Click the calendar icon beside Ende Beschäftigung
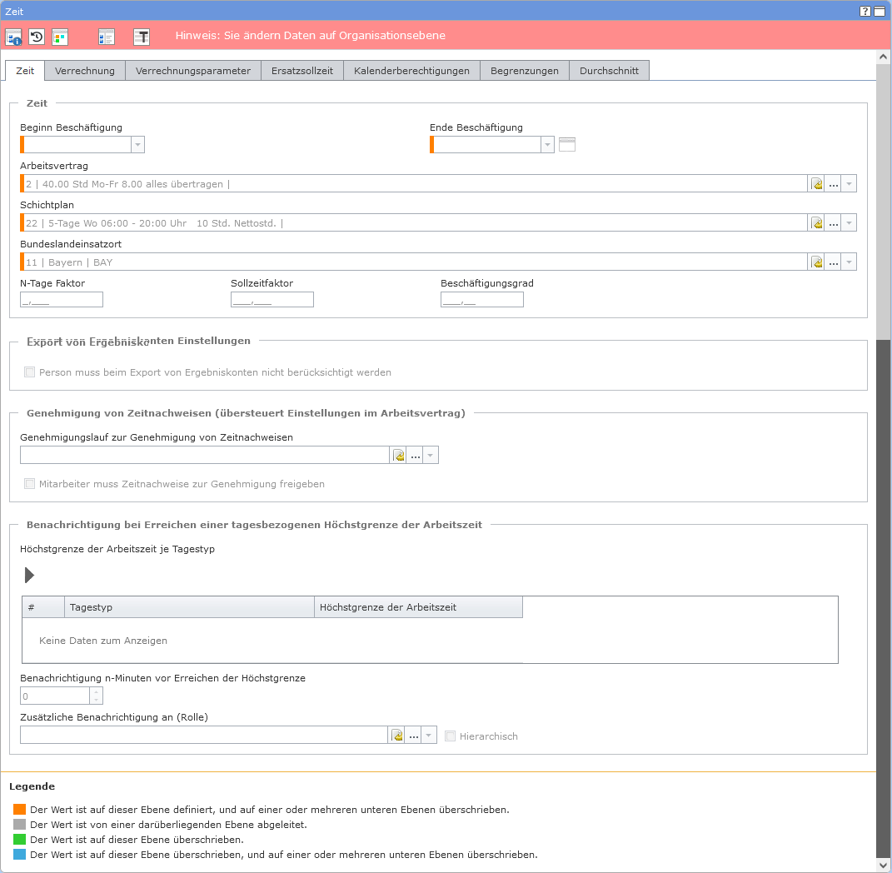The image size is (892, 873). (566, 145)
